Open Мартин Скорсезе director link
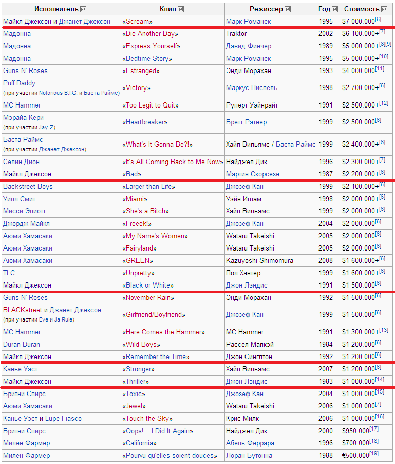This screenshot has width=395, height=464. tap(253, 174)
